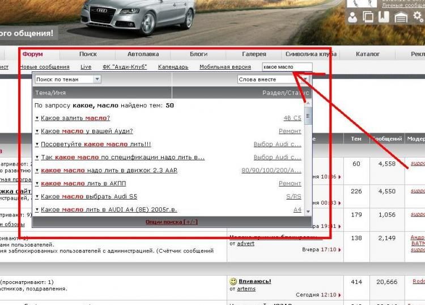This screenshot has width=425, height=305.
Task: Expand the какое масло лить в АКПП triangle
Action: pyautogui.click(x=37, y=184)
